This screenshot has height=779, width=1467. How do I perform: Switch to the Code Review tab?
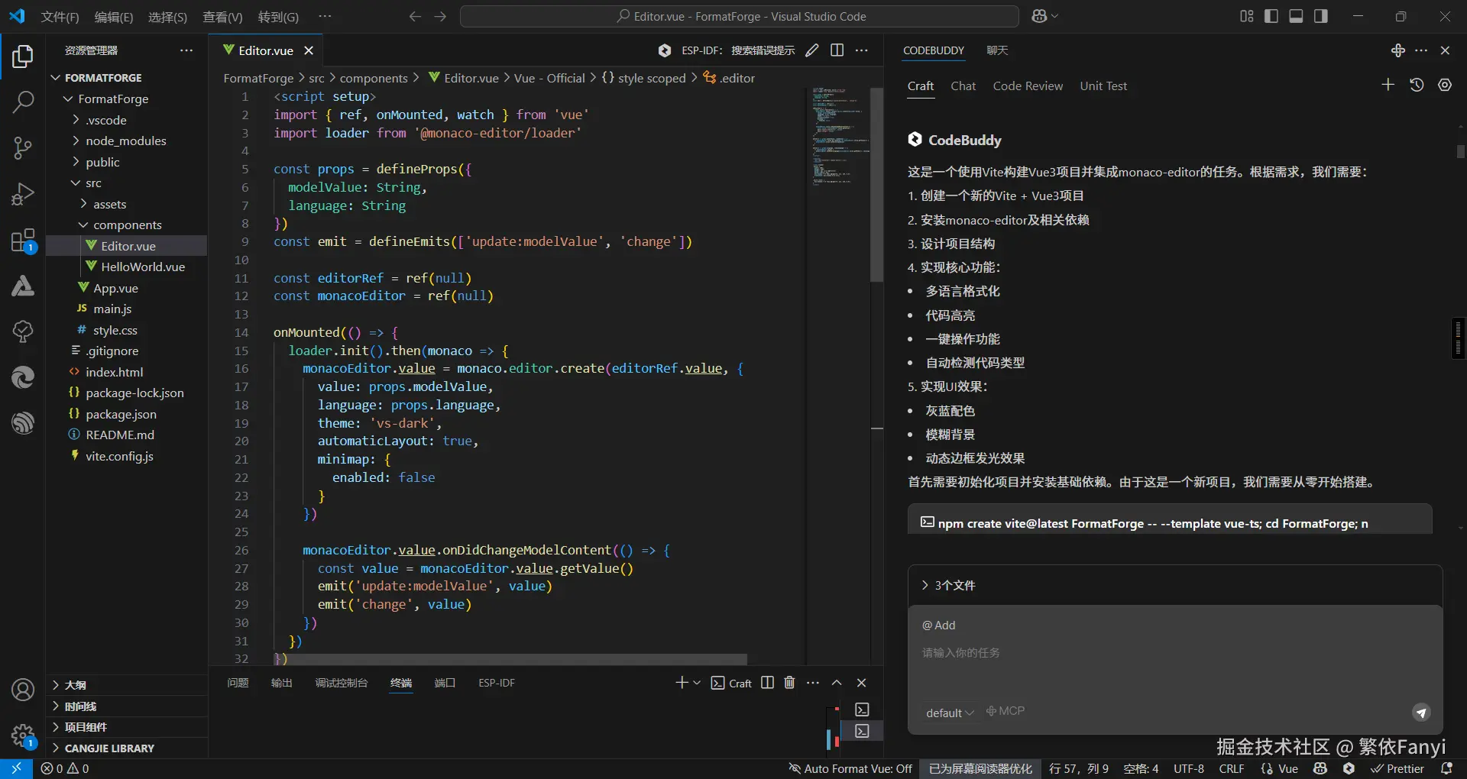pos(1027,86)
